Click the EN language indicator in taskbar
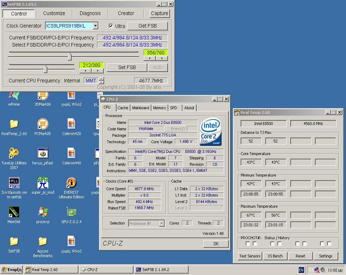 coord(301,270)
